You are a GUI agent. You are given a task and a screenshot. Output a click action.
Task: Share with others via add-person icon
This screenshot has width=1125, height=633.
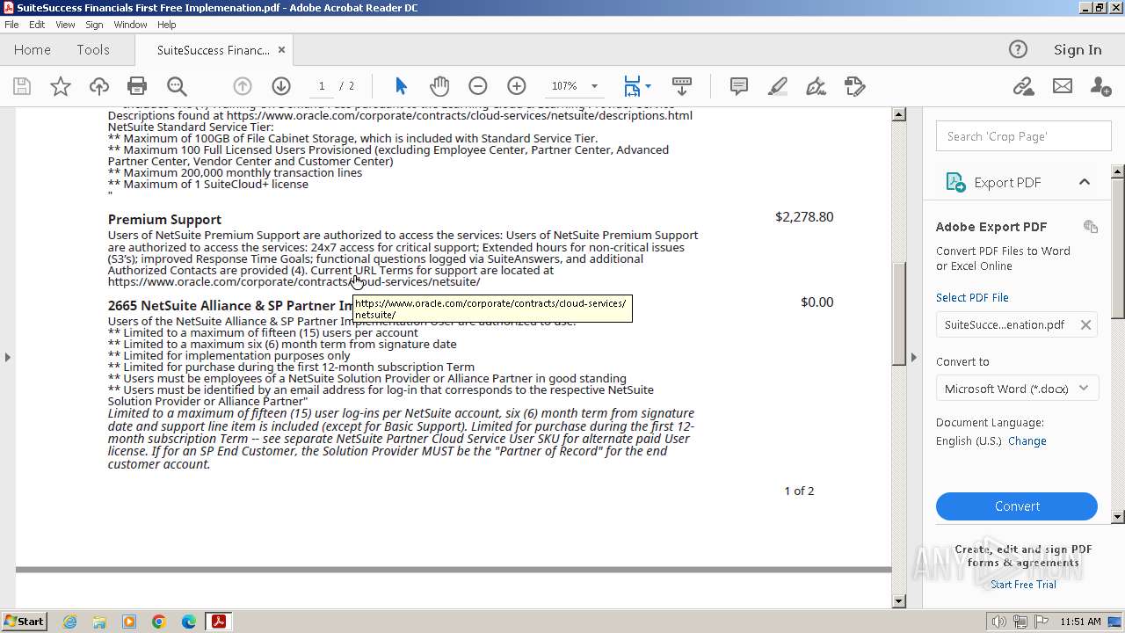click(x=1100, y=86)
